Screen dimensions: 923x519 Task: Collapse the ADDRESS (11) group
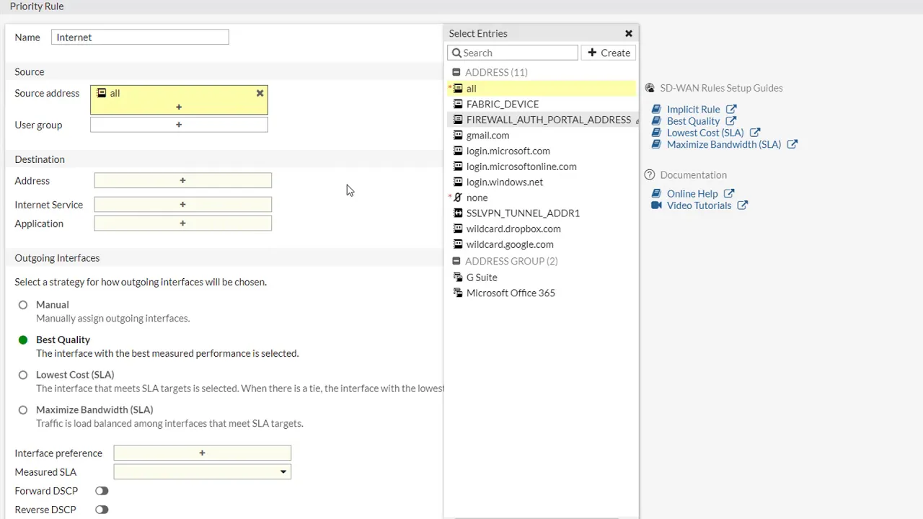tap(456, 73)
